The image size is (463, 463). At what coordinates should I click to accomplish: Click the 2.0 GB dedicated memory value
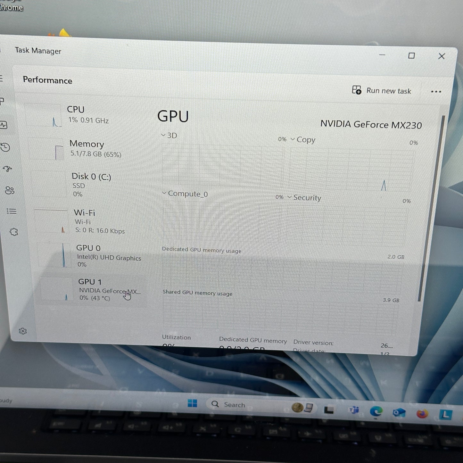[x=396, y=257]
